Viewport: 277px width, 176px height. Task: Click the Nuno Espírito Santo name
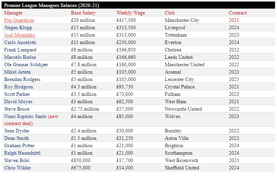25,116
